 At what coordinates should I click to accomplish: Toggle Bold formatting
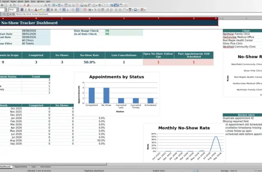(x=22, y=10)
